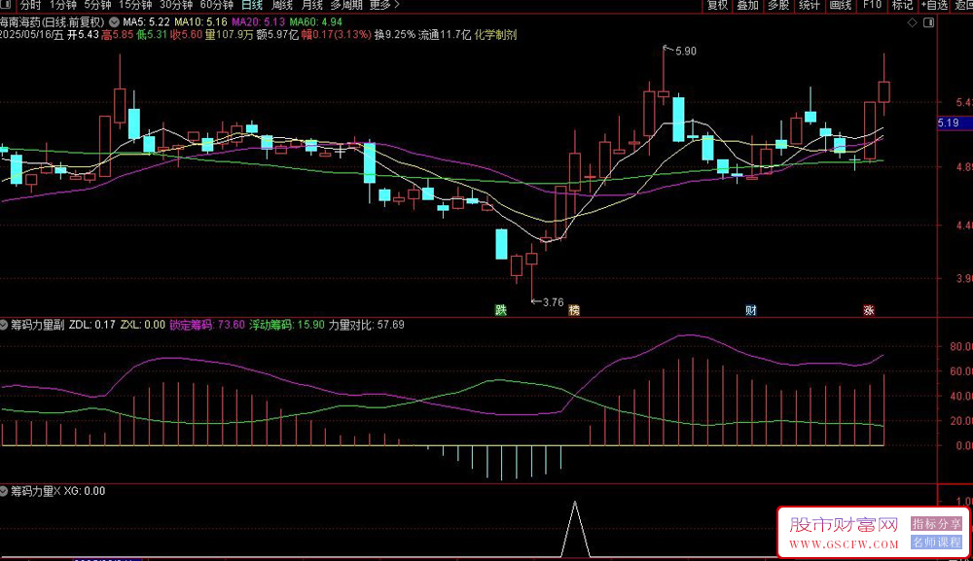This screenshot has width=973, height=561.
Task: Click the MA10: 5.16 label
Action: (x=200, y=21)
